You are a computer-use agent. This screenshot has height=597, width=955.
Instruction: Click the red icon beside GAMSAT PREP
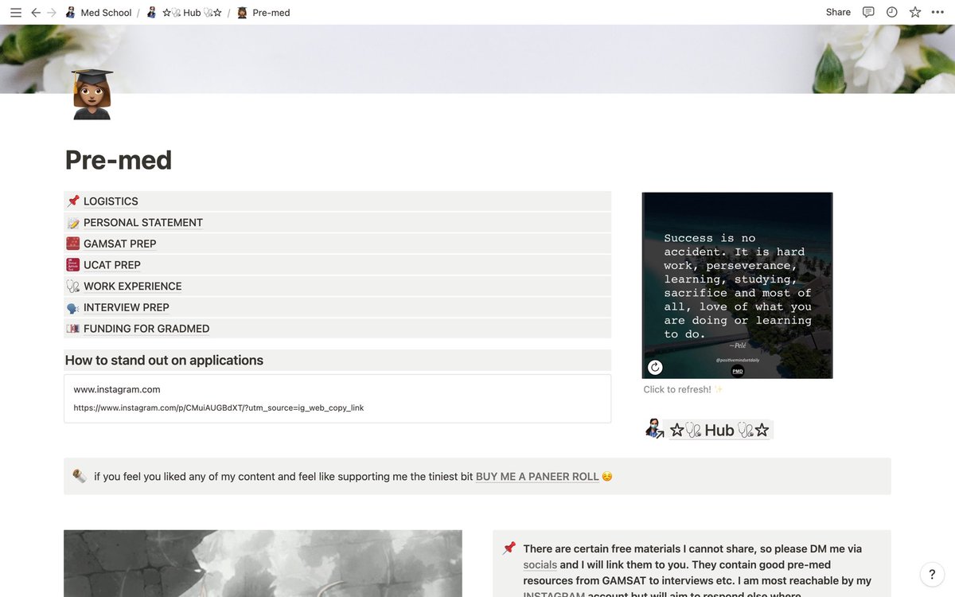tap(73, 244)
